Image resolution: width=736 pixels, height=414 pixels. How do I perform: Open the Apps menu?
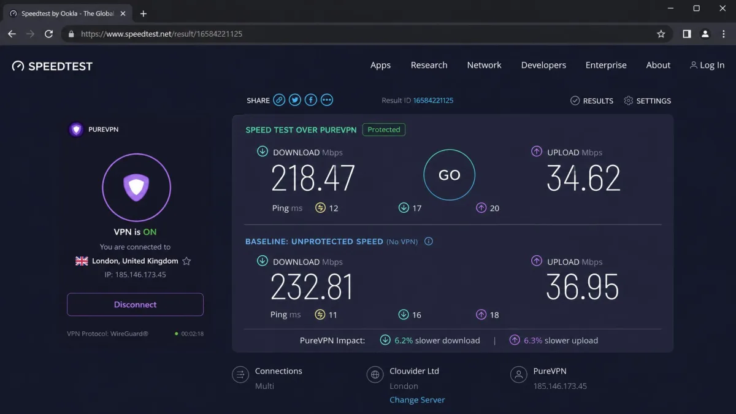[380, 65]
